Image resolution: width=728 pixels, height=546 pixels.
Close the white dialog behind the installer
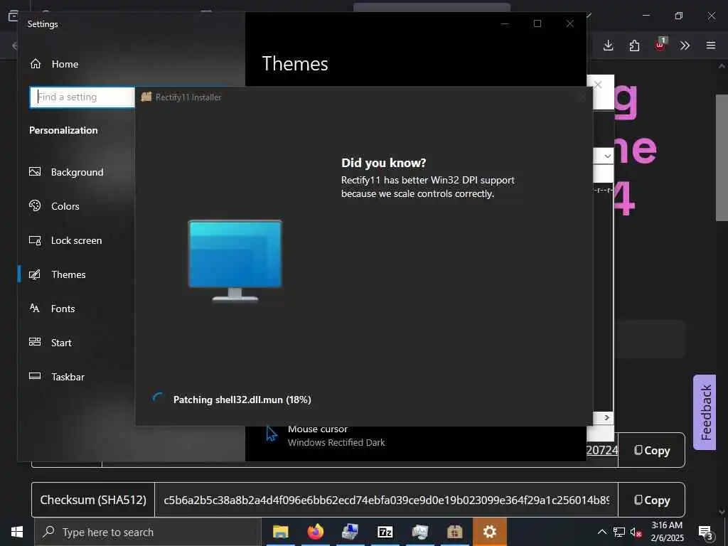tap(599, 85)
